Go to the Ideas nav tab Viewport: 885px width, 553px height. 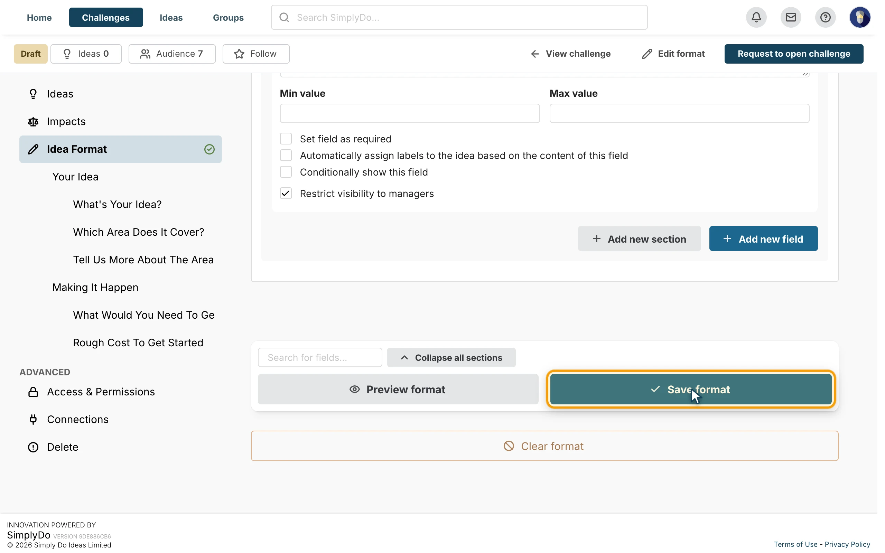[171, 17]
